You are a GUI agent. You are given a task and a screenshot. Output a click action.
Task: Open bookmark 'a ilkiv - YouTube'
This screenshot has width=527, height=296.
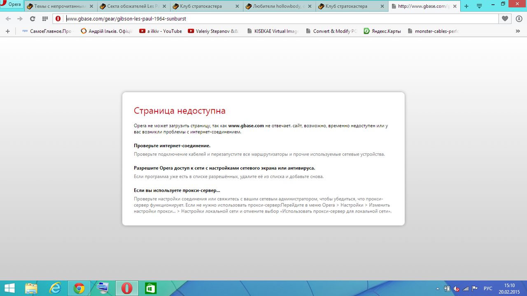click(160, 31)
